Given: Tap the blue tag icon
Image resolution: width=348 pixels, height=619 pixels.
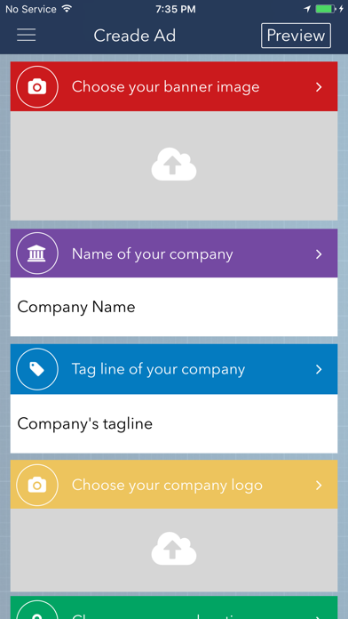Looking at the screenshot, I should [37, 369].
